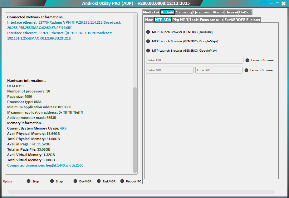Select MTP Launch Browser GooglePlay option

(x=148, y=51)
